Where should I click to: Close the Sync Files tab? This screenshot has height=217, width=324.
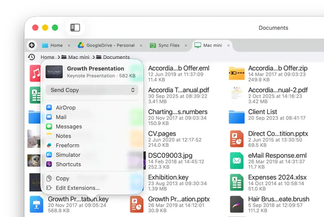coord(186,45)
